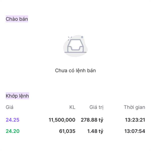Click the 1.48 tỷ value
This screenshot has height=151, width=151.
point(95,131)
